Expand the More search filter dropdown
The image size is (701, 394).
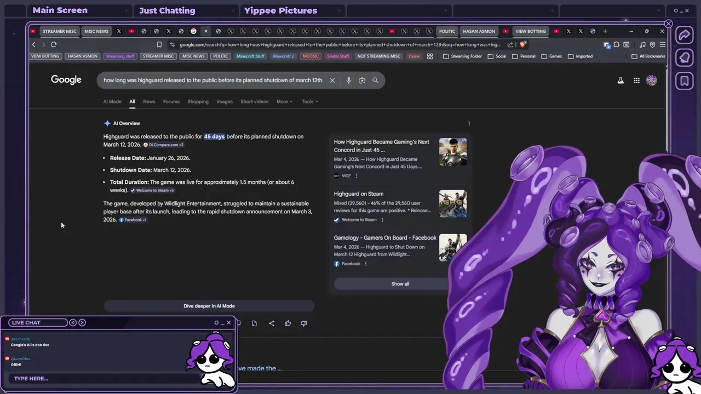pyautogui.click(x=284, y=101)
